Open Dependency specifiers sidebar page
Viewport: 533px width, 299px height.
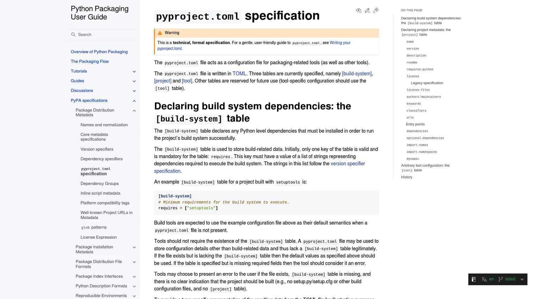[101, 159]
